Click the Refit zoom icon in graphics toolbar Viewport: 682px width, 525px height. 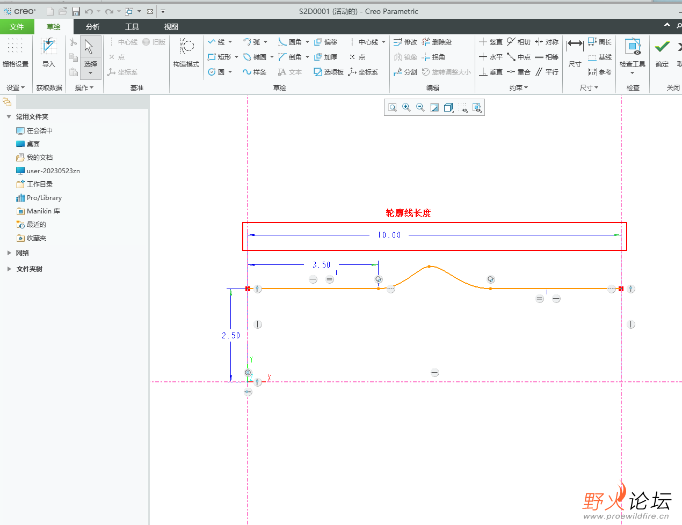tap(393, 108)
